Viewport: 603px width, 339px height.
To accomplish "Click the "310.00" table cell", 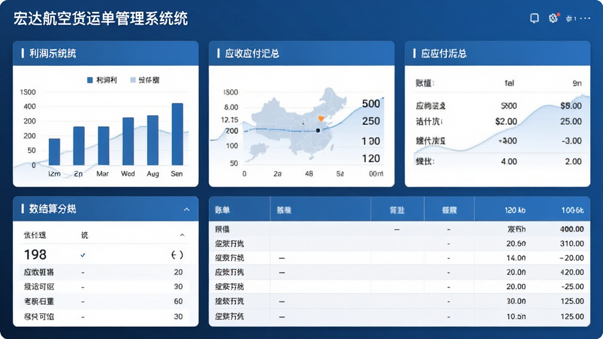I will 572,243.
